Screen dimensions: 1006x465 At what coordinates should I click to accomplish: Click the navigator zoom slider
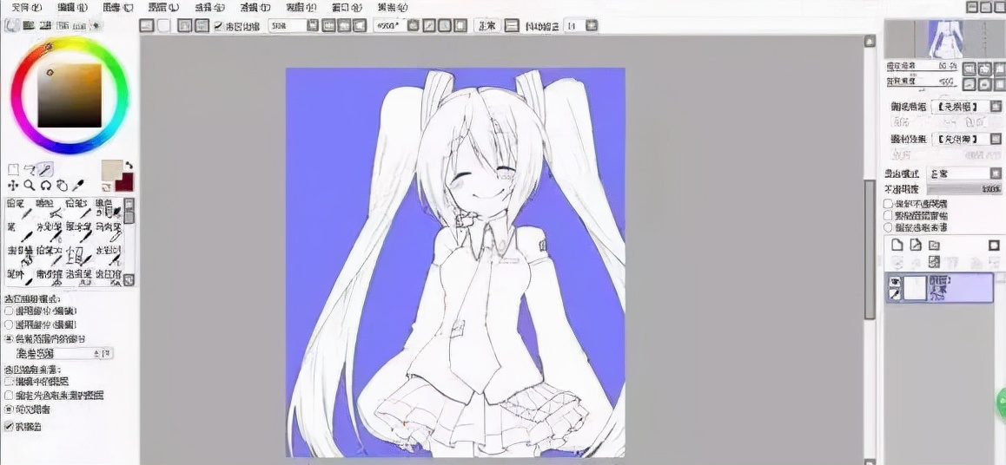coord(923,67)
